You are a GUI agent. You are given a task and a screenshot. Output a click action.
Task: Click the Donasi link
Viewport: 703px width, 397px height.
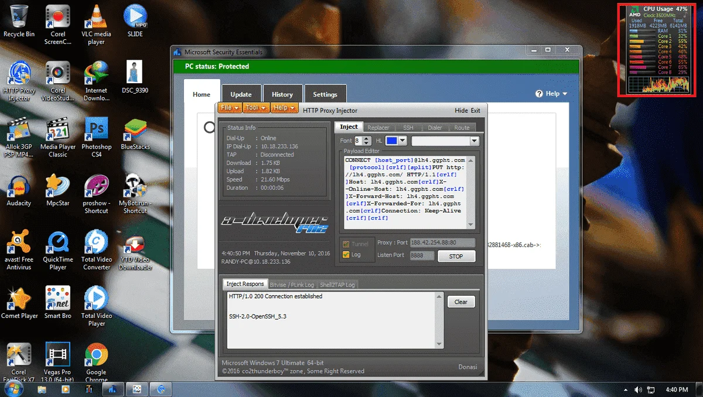coord(467,367)
